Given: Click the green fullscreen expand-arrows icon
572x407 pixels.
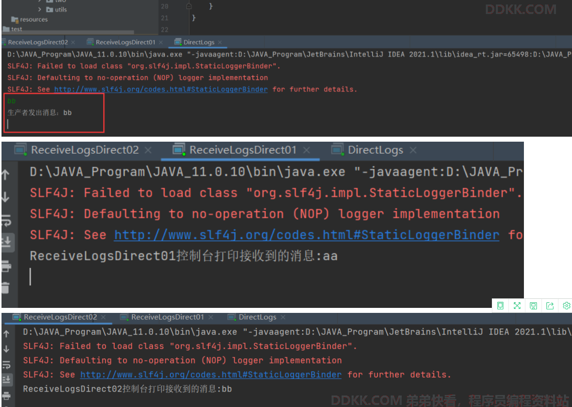Looking at the screenshot, I should click(517, 305).
